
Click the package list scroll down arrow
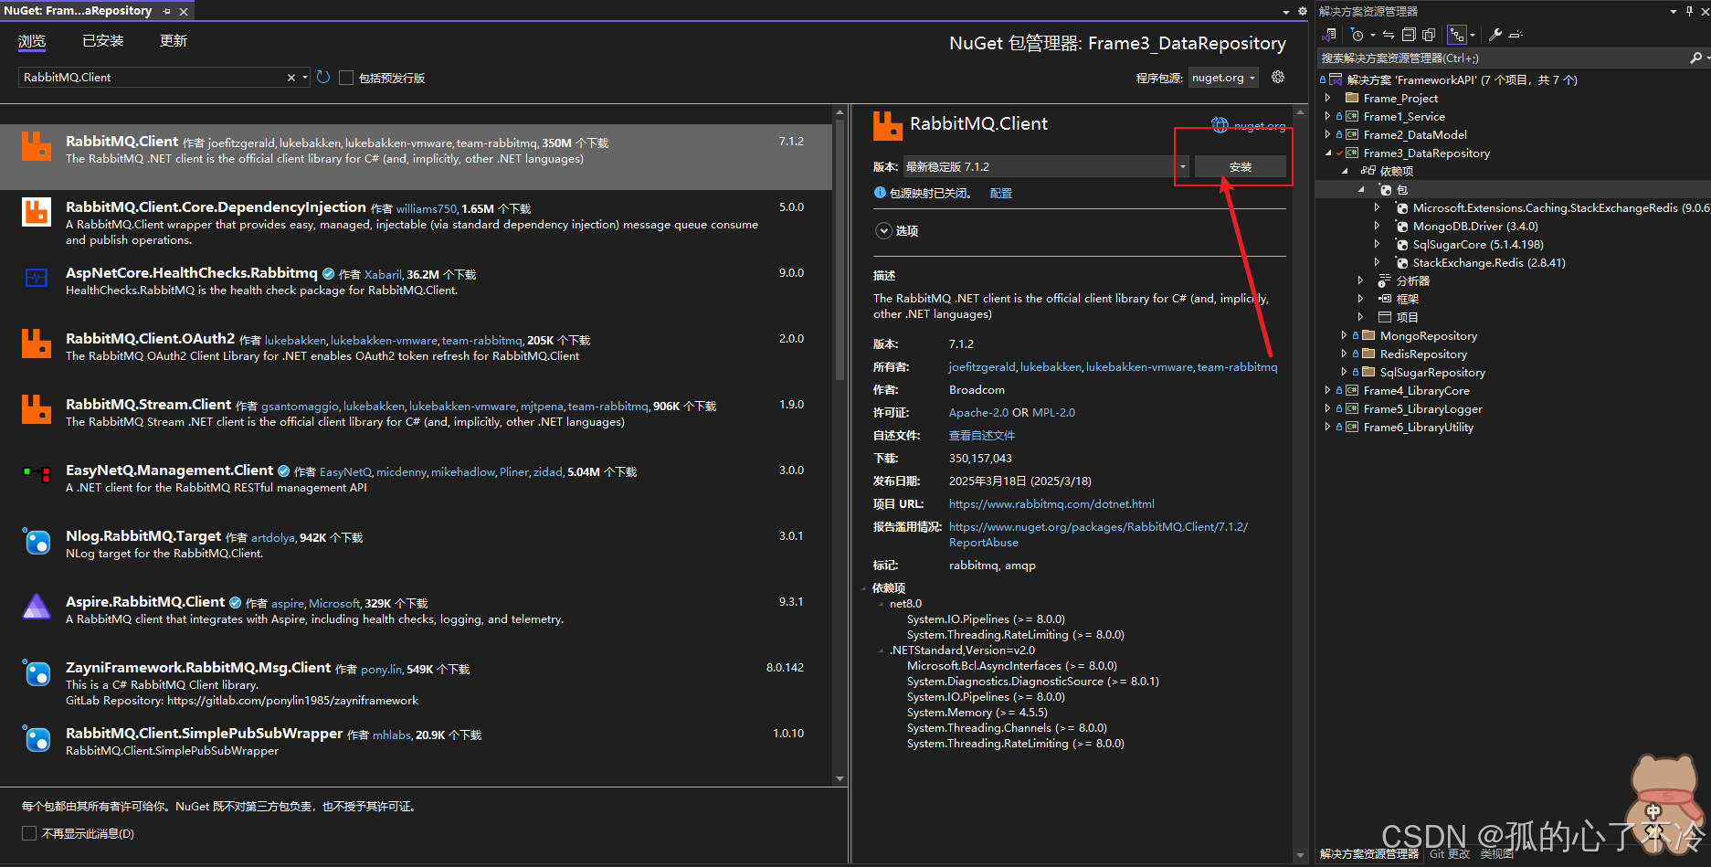click(840, 778)
